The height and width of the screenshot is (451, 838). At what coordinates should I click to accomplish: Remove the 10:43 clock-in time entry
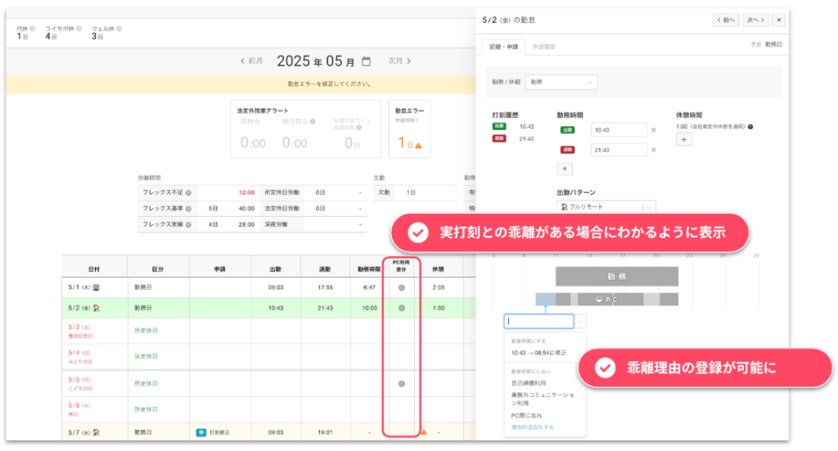[653, 130]
